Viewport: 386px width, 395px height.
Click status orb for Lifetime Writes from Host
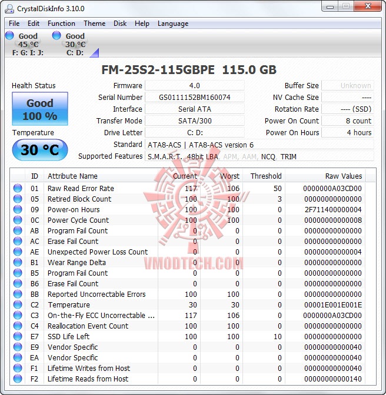18,368
